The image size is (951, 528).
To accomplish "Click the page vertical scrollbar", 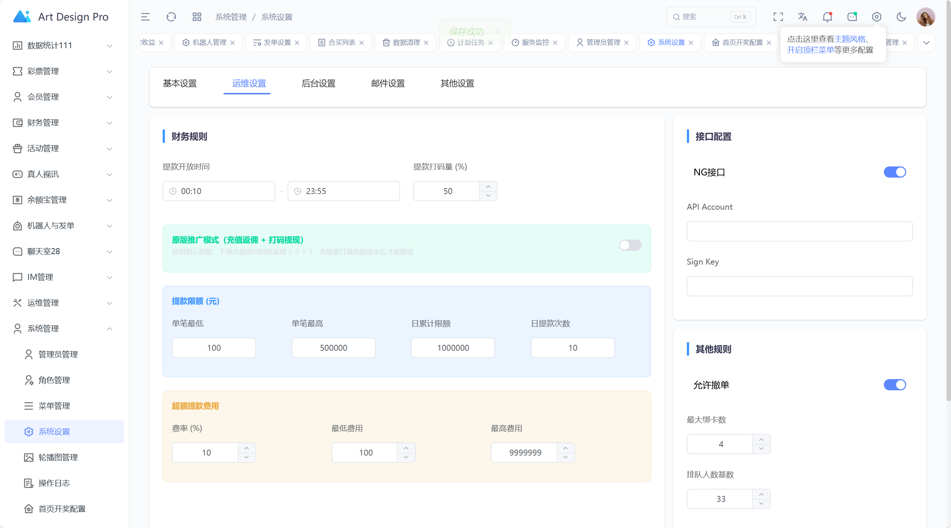I will (x=948, y=201).
